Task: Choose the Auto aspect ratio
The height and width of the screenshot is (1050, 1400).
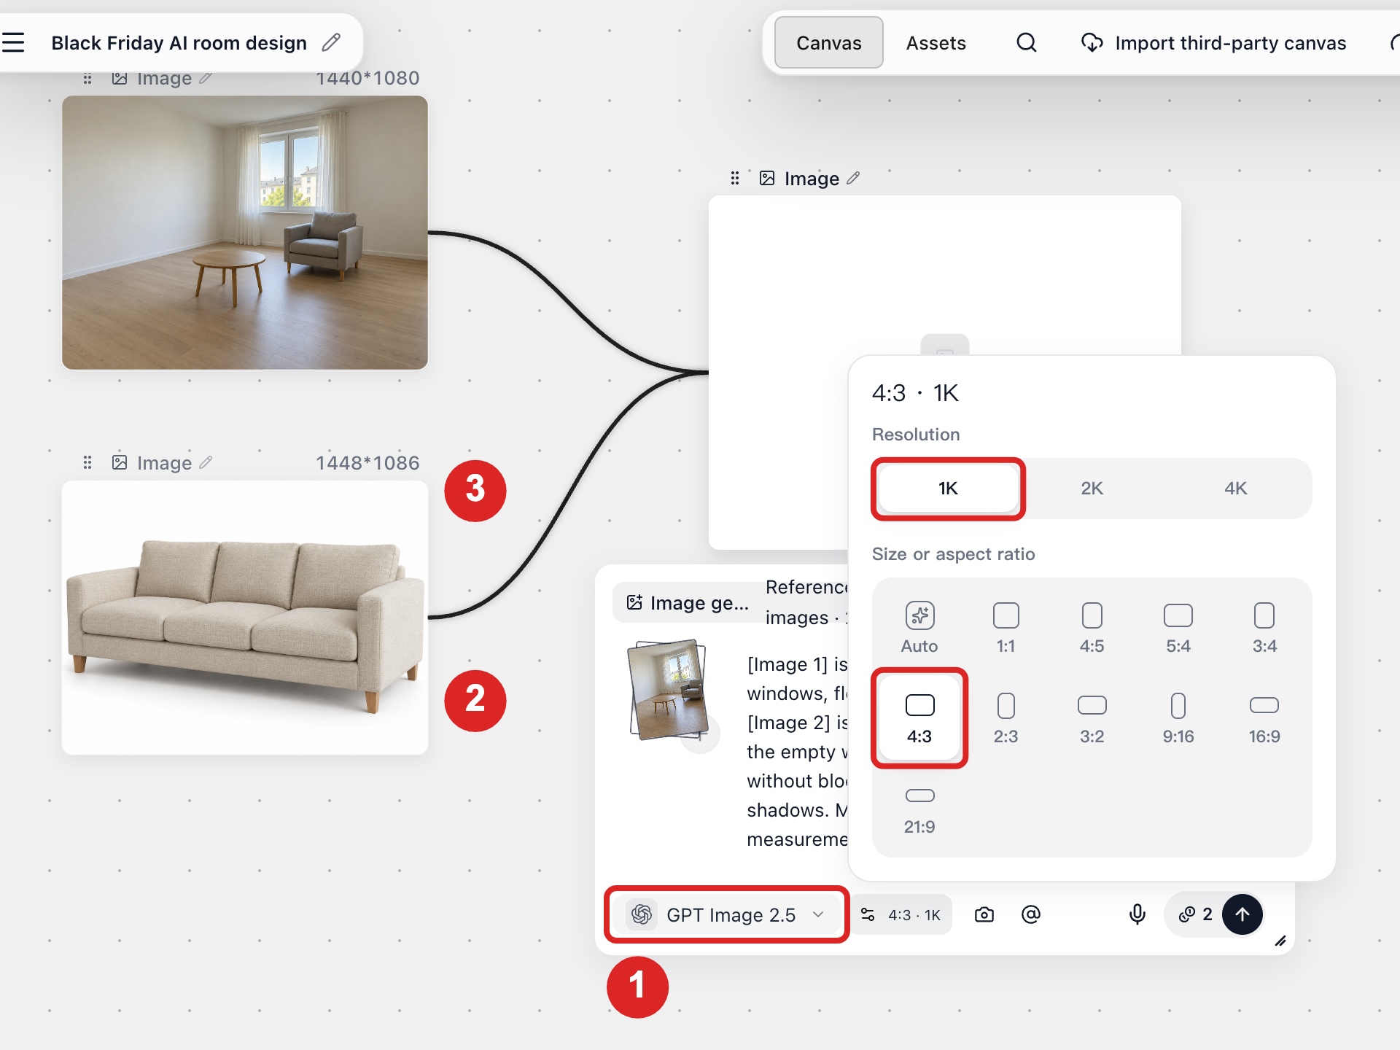Action: click(x=919, y=628)
